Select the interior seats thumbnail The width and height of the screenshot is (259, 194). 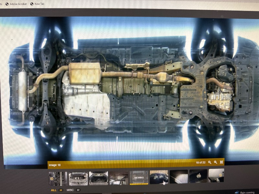(118, 178)
